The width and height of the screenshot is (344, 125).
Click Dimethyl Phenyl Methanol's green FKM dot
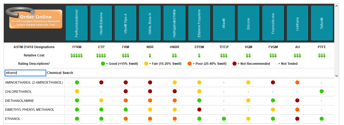pyautogui.click(x=126, y=110)
